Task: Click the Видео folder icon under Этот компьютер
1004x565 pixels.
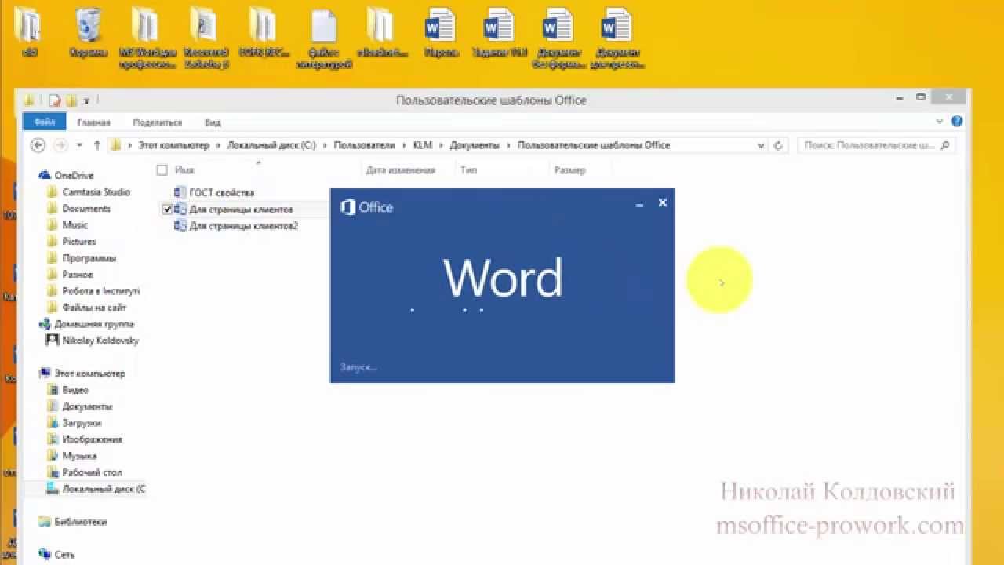Action: [x=53, y=390]
